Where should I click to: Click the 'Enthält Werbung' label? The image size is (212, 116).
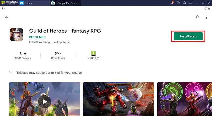click(x=40, y=42)
